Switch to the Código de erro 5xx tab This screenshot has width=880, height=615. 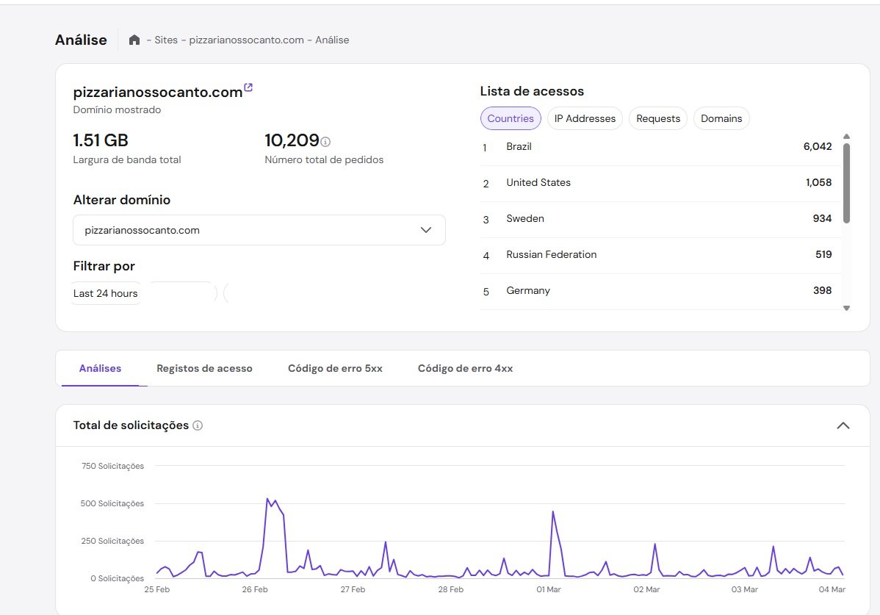(x=335, y=368)
